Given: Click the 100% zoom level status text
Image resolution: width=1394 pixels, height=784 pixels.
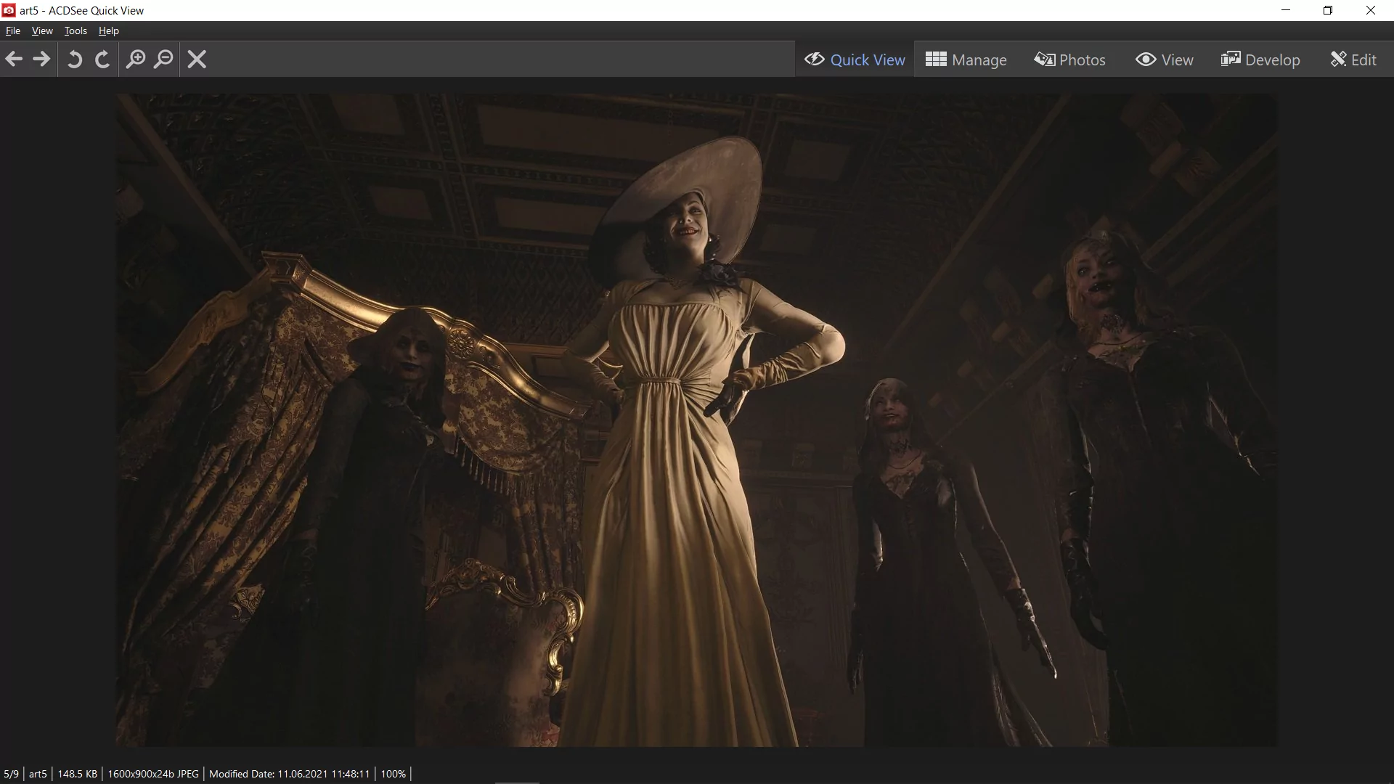Looking at the screenshot, I should tap(393, 774).
